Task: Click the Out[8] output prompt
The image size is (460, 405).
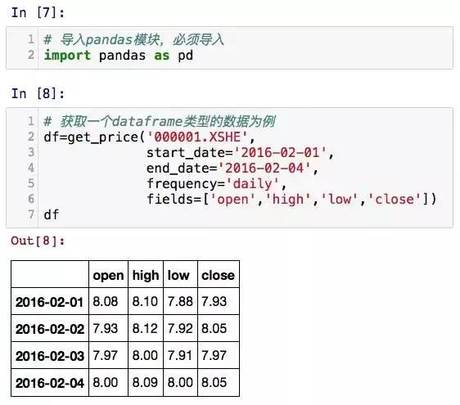Action: [38, 241]
